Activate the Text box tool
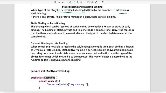Screen dimensions: 166x93 [x=78, y=2]
